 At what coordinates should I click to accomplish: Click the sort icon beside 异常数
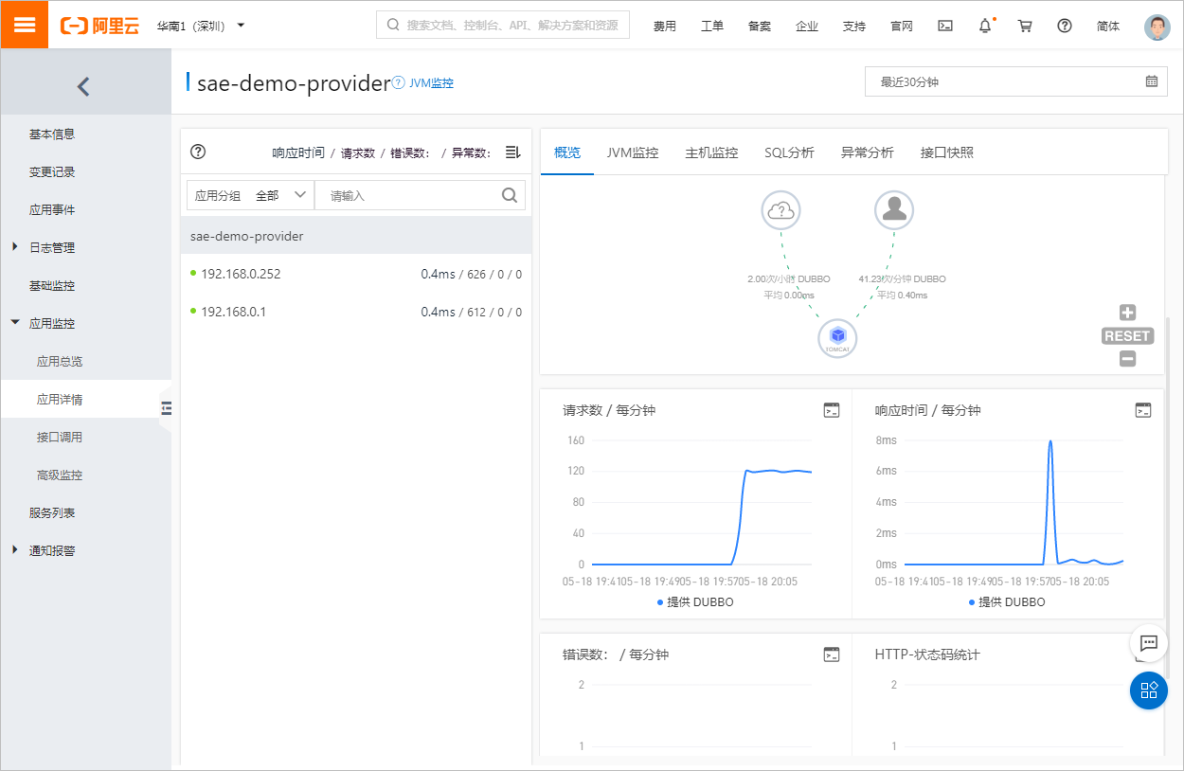[512, 152]
